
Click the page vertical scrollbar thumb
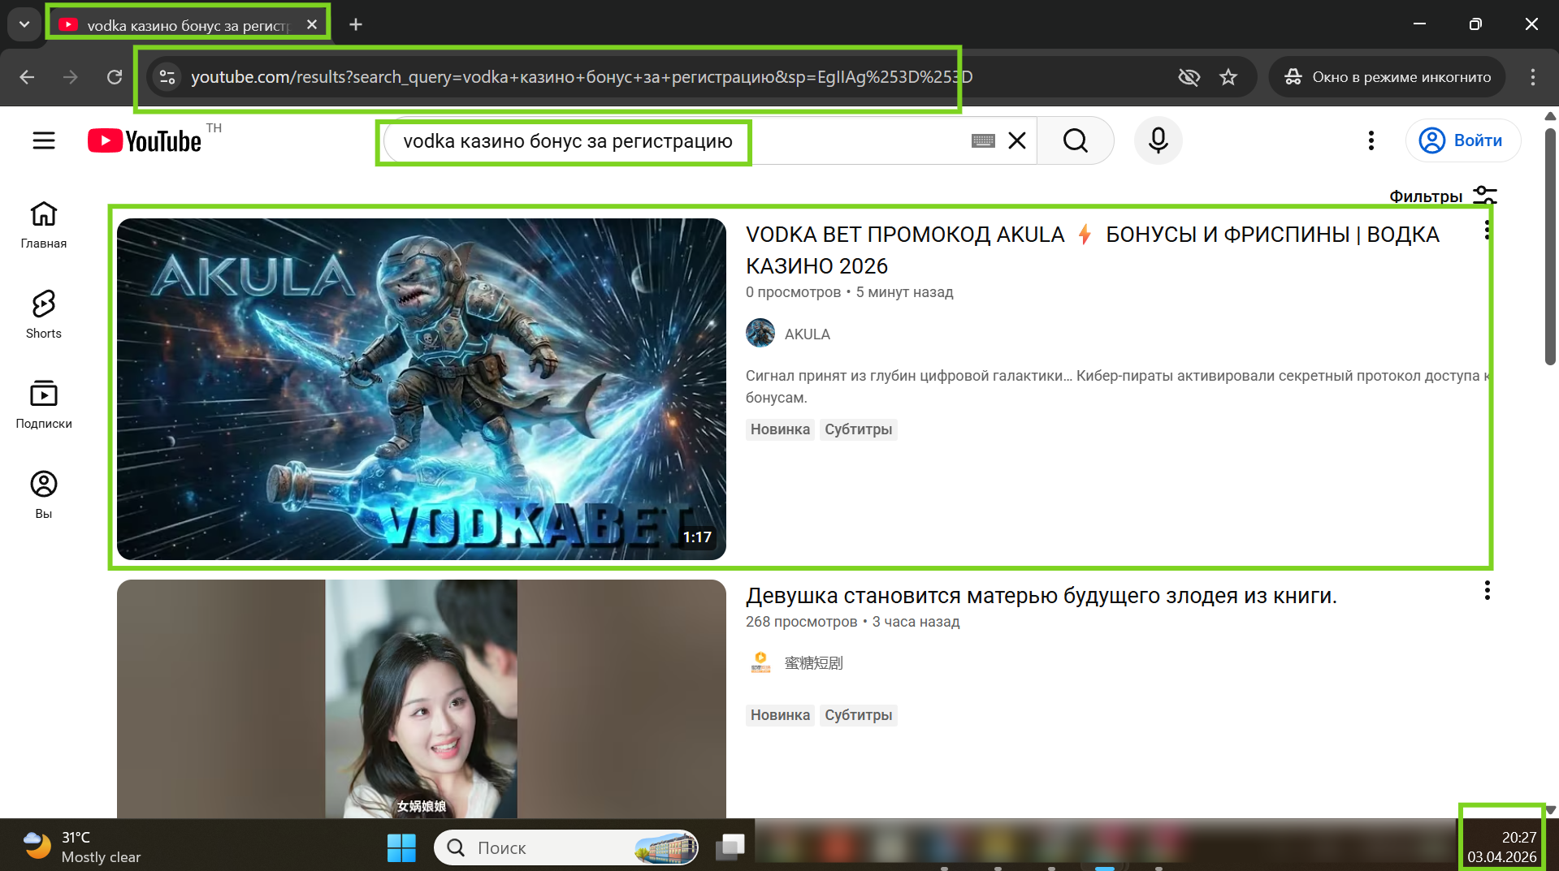point(1550,245)
